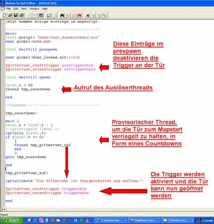
Task: Open a file using the folder icon
Action: [x=10, y=15]
